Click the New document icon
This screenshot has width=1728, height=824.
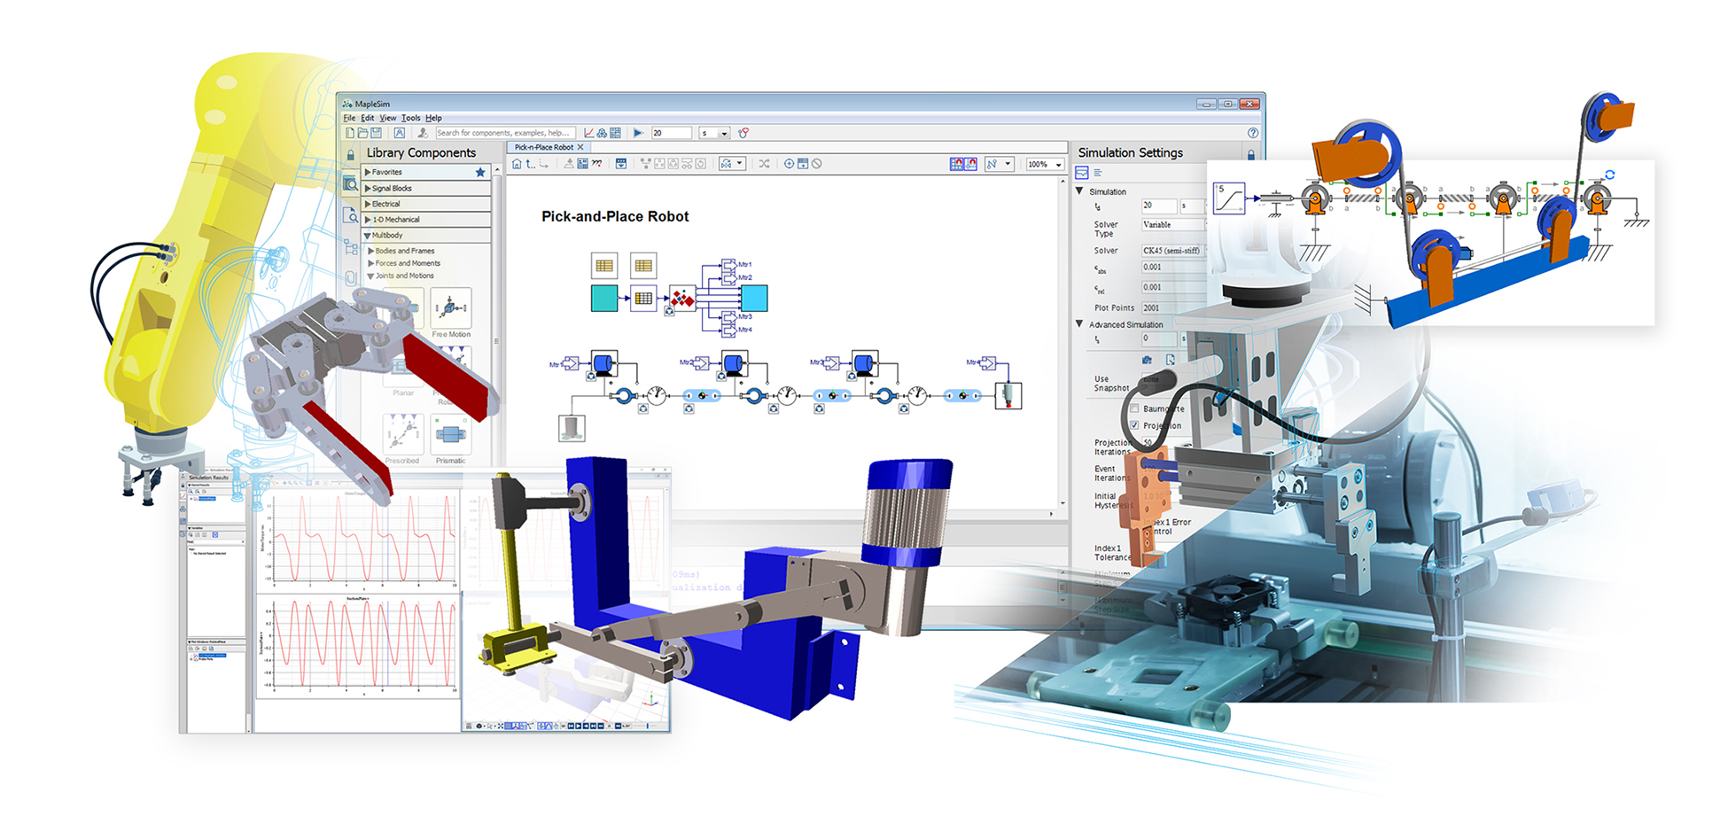(x=350, y=133)
